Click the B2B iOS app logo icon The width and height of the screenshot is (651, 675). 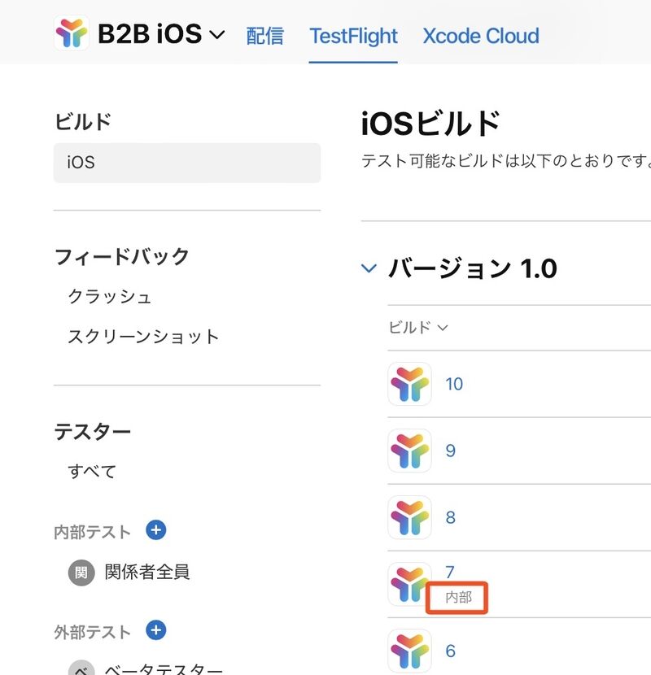point(72,33)
